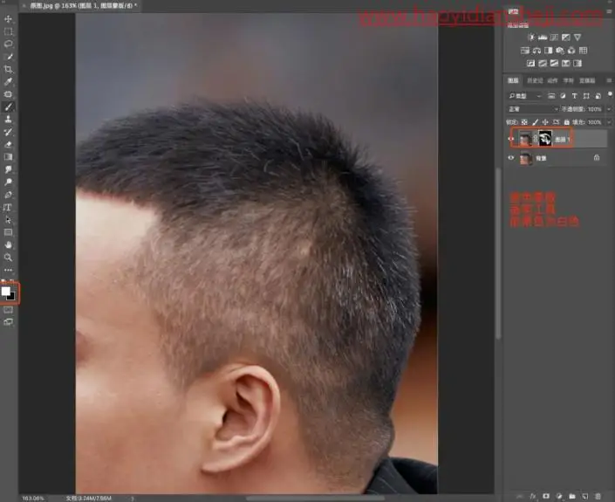Select the Clone Stamp tool
Image resolution: width=615 pixels, height=502 pixels.
pyautogui.click(x=8, y=120)
